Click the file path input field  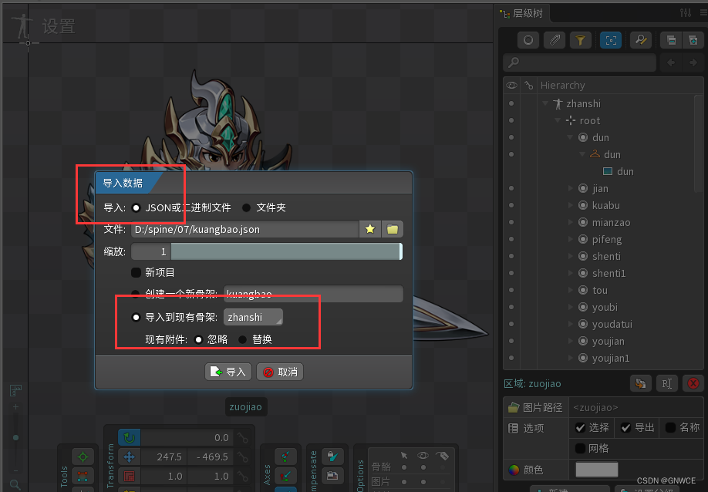click(x=245, y=229)
